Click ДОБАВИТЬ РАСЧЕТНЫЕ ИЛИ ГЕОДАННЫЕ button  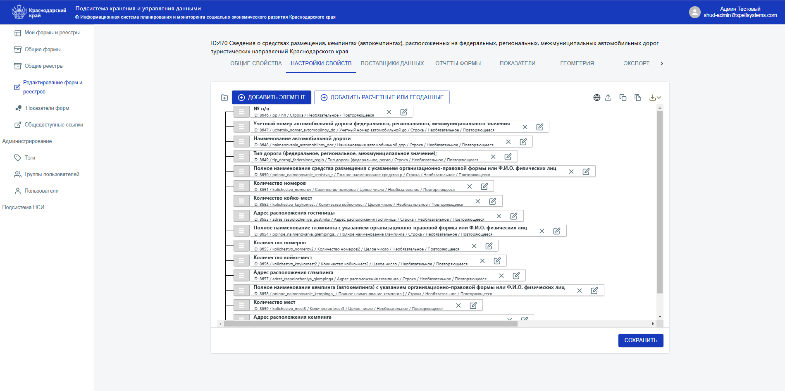pyautogui.click(x=382, y=97)
